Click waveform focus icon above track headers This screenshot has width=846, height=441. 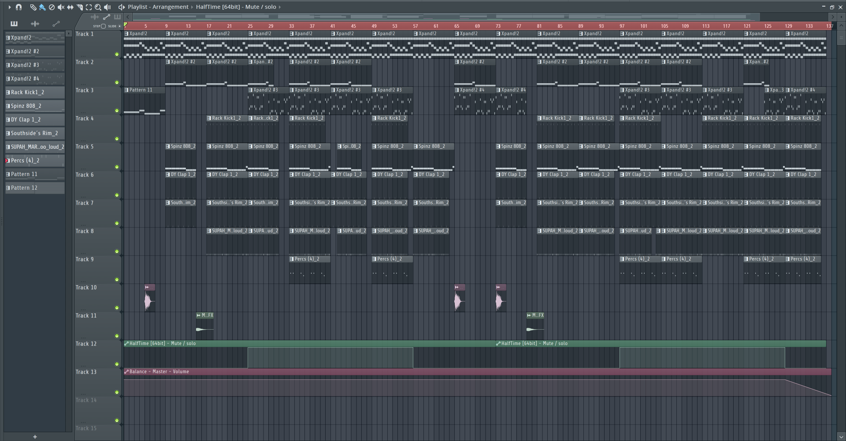point(94,17)
